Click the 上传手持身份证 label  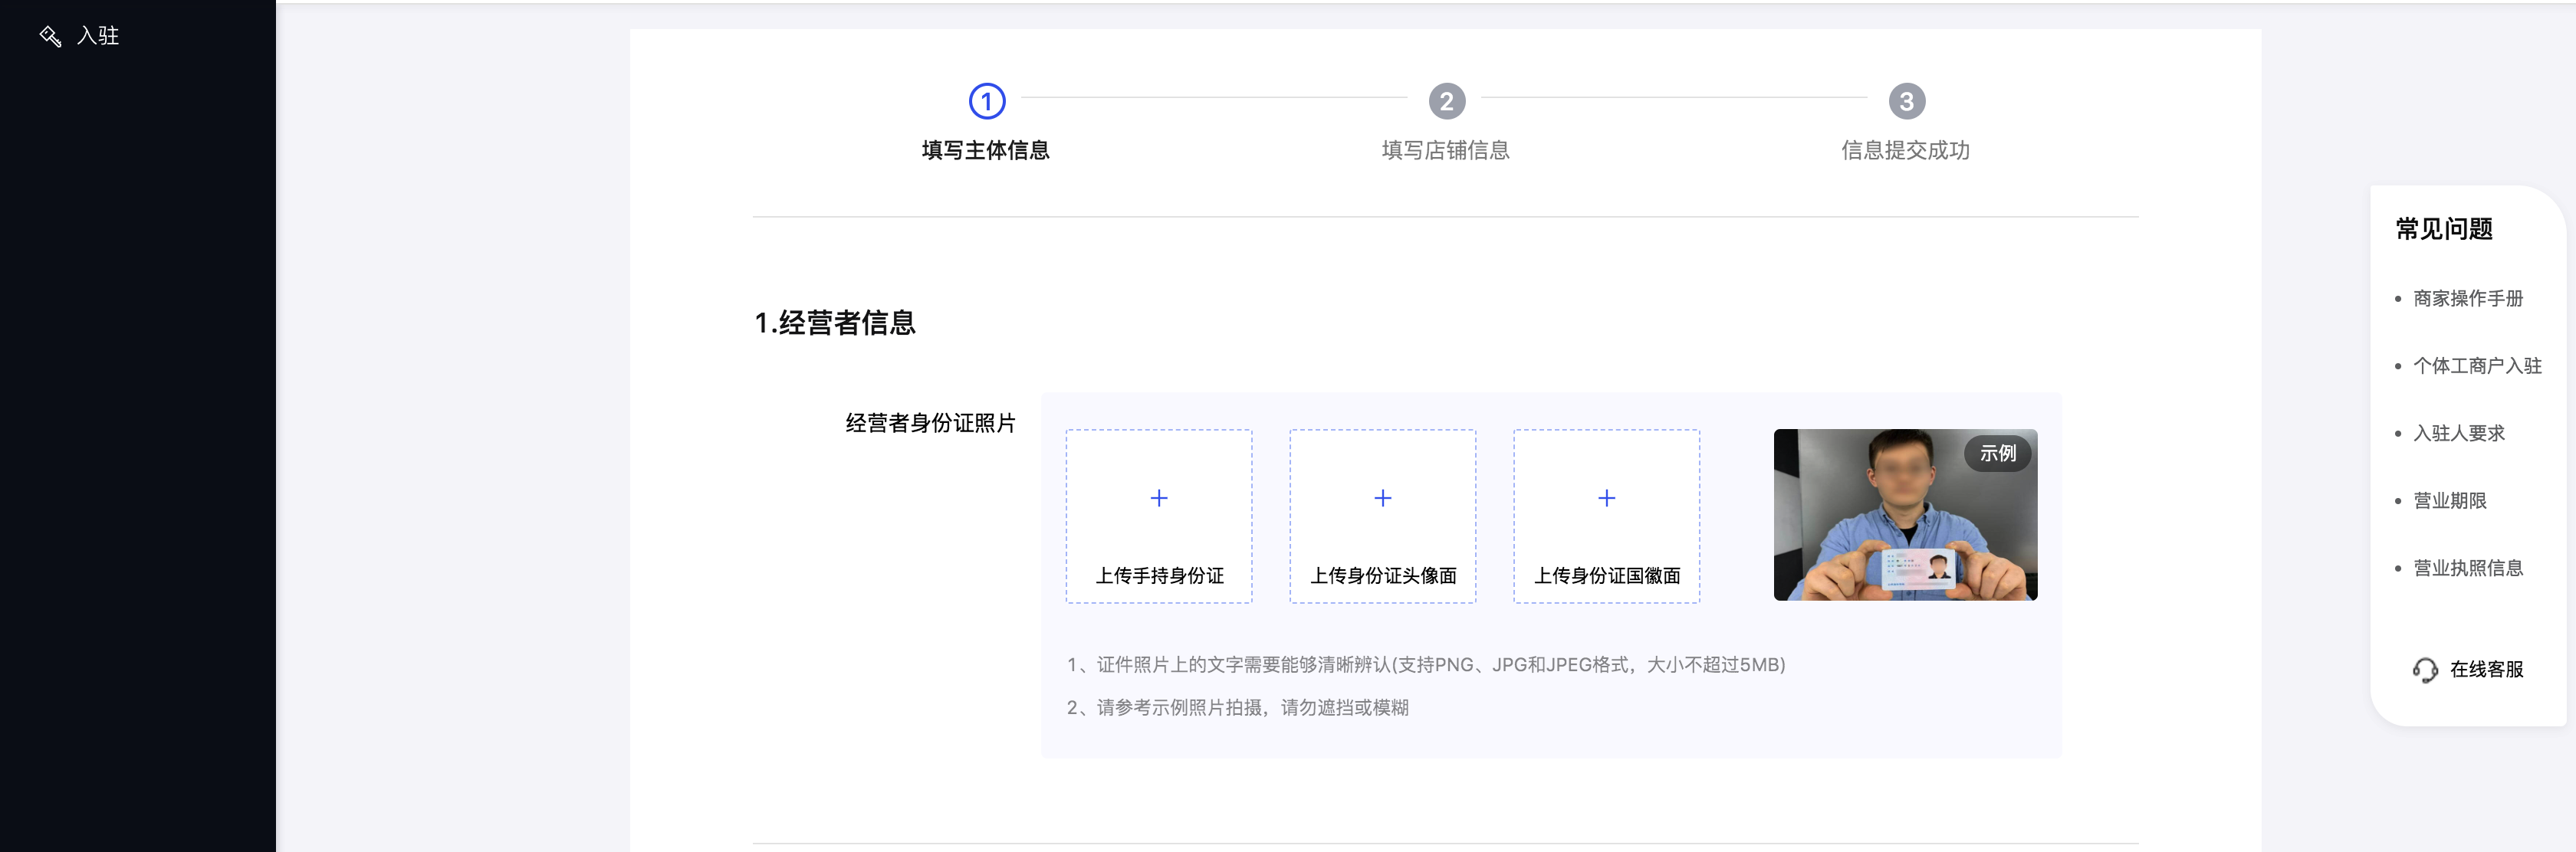click(1160, 575)
